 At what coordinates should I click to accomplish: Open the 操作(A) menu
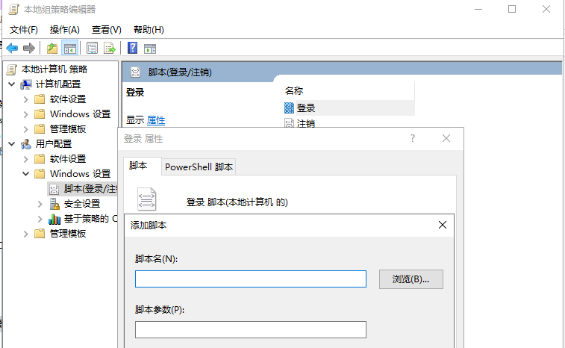click(65, 29)
